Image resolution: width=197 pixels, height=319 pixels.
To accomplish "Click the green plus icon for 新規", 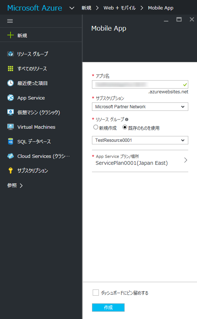I will coord(11,35).
